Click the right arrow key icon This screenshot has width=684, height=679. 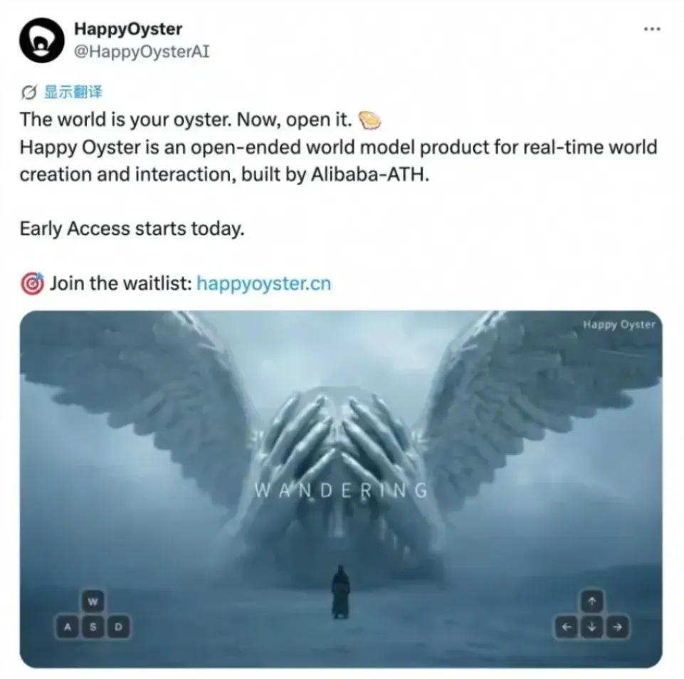[x=617, y=627]
